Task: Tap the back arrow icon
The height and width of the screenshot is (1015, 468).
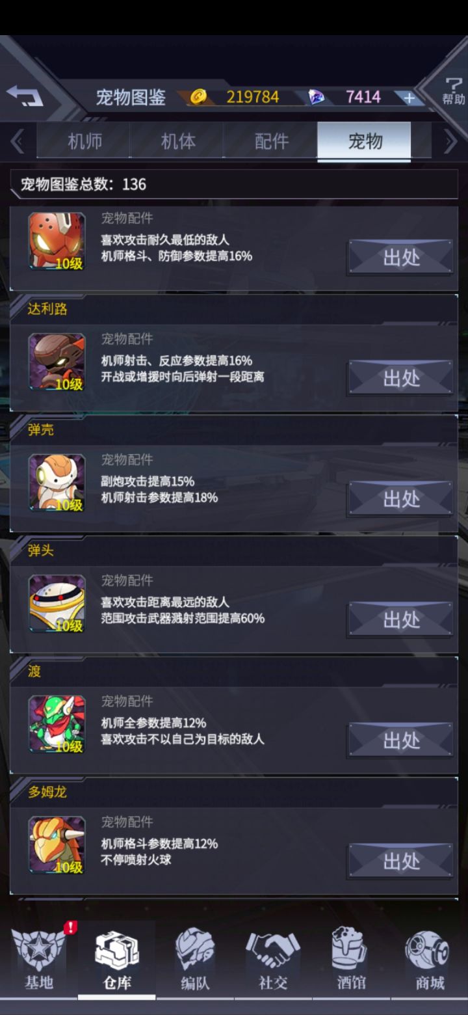Action: click(x=25, y=96)
